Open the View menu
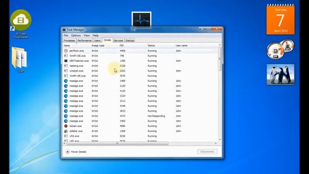Image resolution: width=309 pixels, height=174 pixels. [87, 35]
